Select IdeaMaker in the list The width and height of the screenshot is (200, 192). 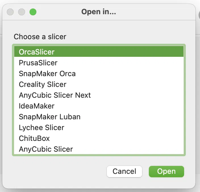[x=37, y=106]
